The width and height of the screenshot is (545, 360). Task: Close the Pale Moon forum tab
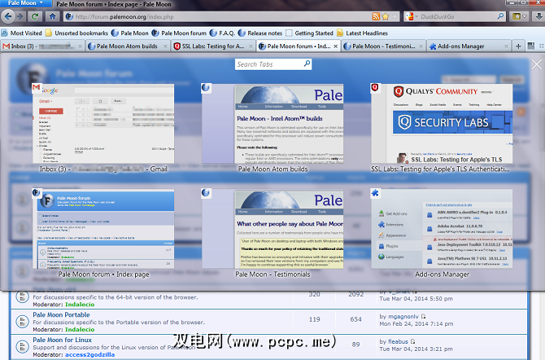click(x=335, y=46)
